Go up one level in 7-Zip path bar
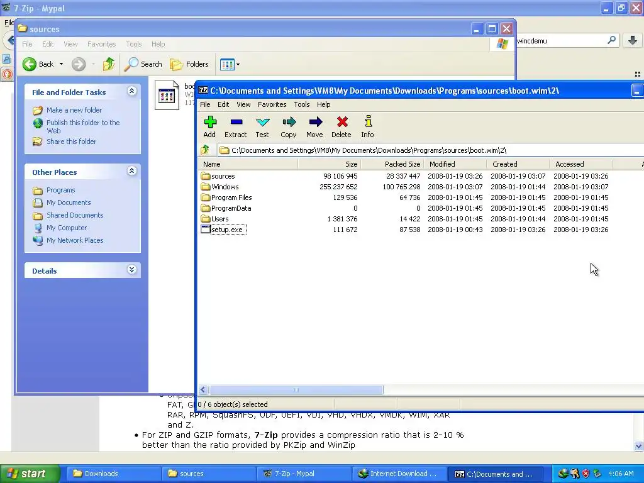 [x=205, y=150]
